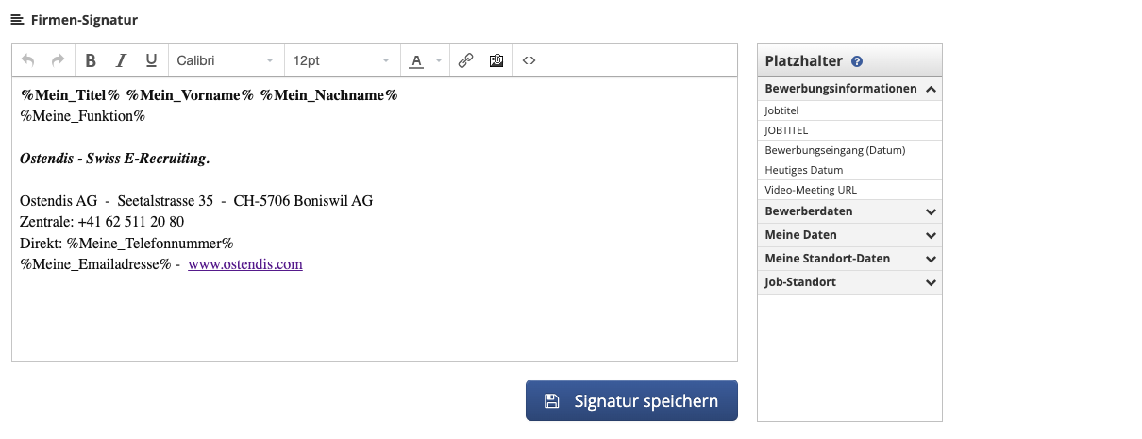Toggle underline formatting
The width and height of the screenshot is (1142, 439).
point(151,60)
